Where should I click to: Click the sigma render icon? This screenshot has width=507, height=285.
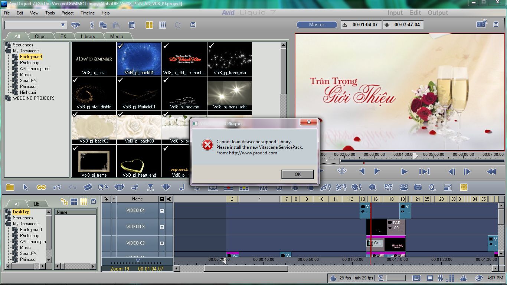[x=381, y=278]
